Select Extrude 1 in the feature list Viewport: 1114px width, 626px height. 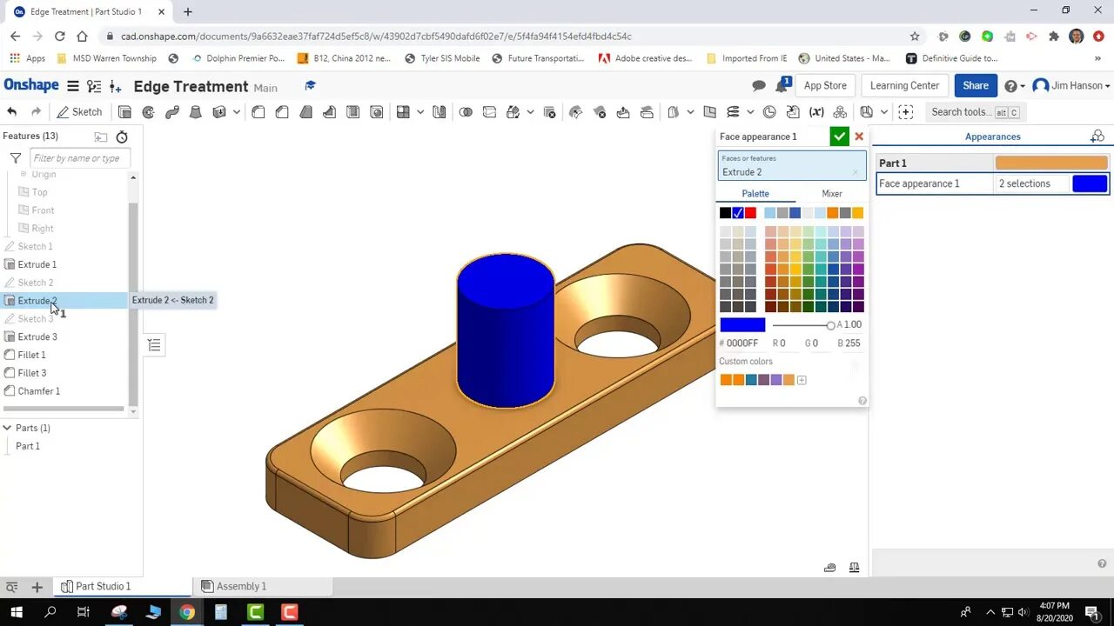tap(37, 264)
